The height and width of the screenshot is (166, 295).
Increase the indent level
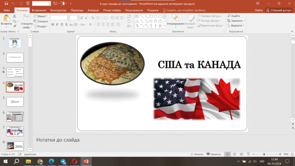click(117, 18)
